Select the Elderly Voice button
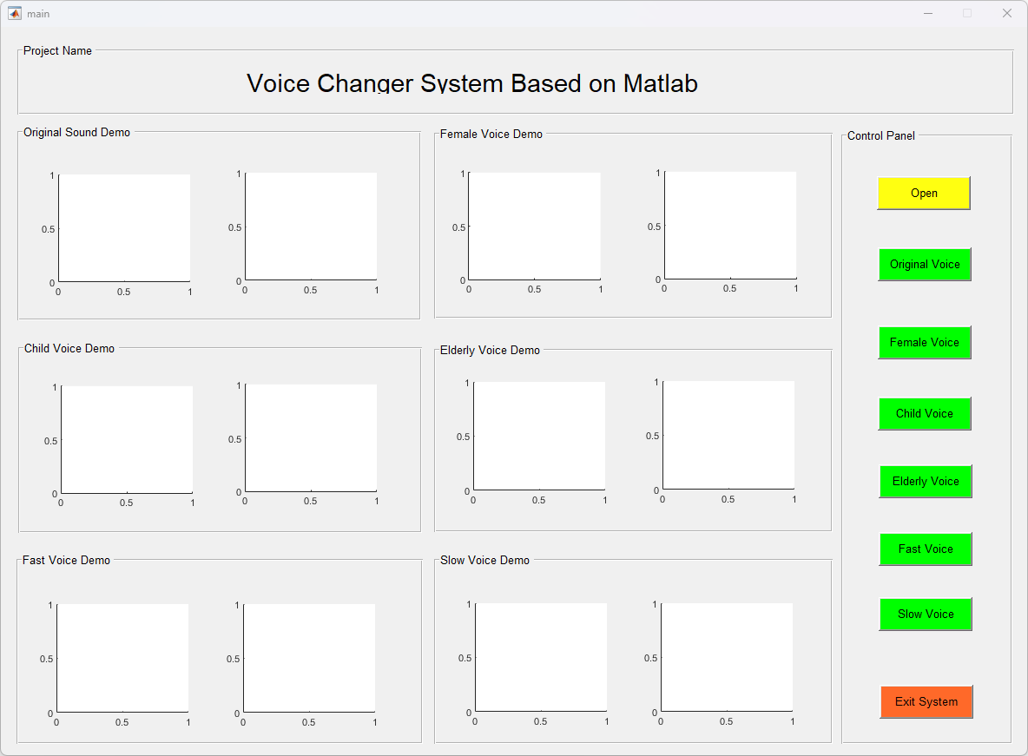The height and width of the screenshot is (756, 1028). pos(925,481)
